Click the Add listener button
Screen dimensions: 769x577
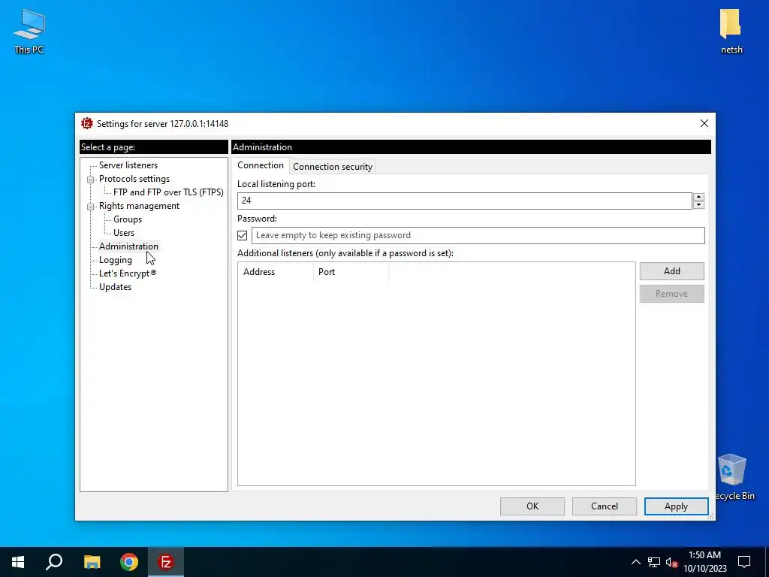pyautogui.click(x=671, y=270)
